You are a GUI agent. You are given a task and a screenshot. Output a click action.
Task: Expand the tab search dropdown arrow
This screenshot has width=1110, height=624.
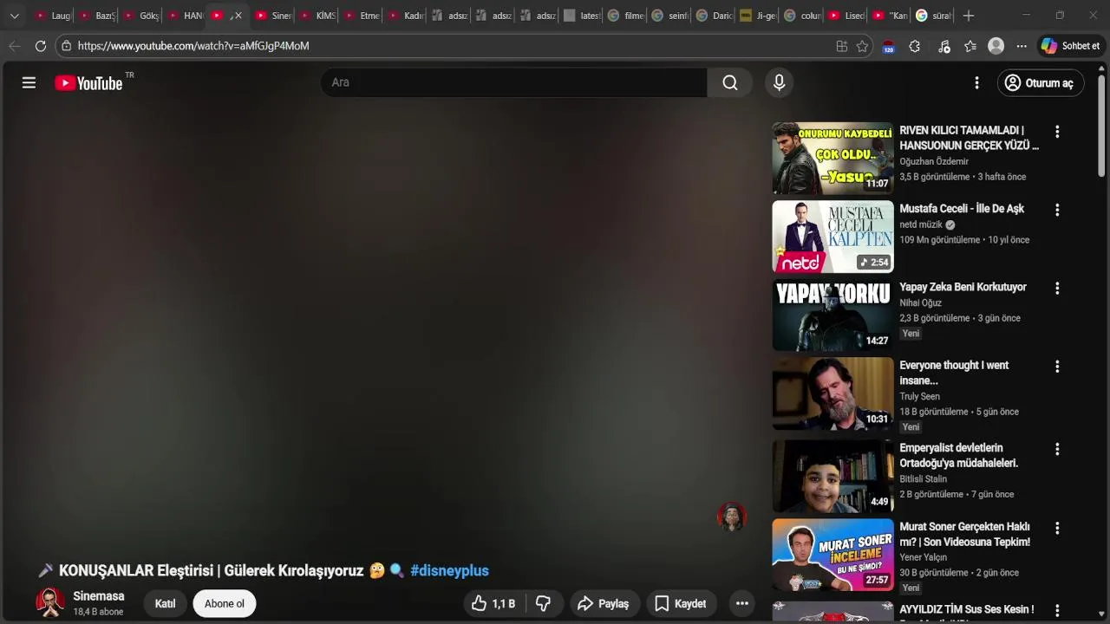(x=14, y=16)
